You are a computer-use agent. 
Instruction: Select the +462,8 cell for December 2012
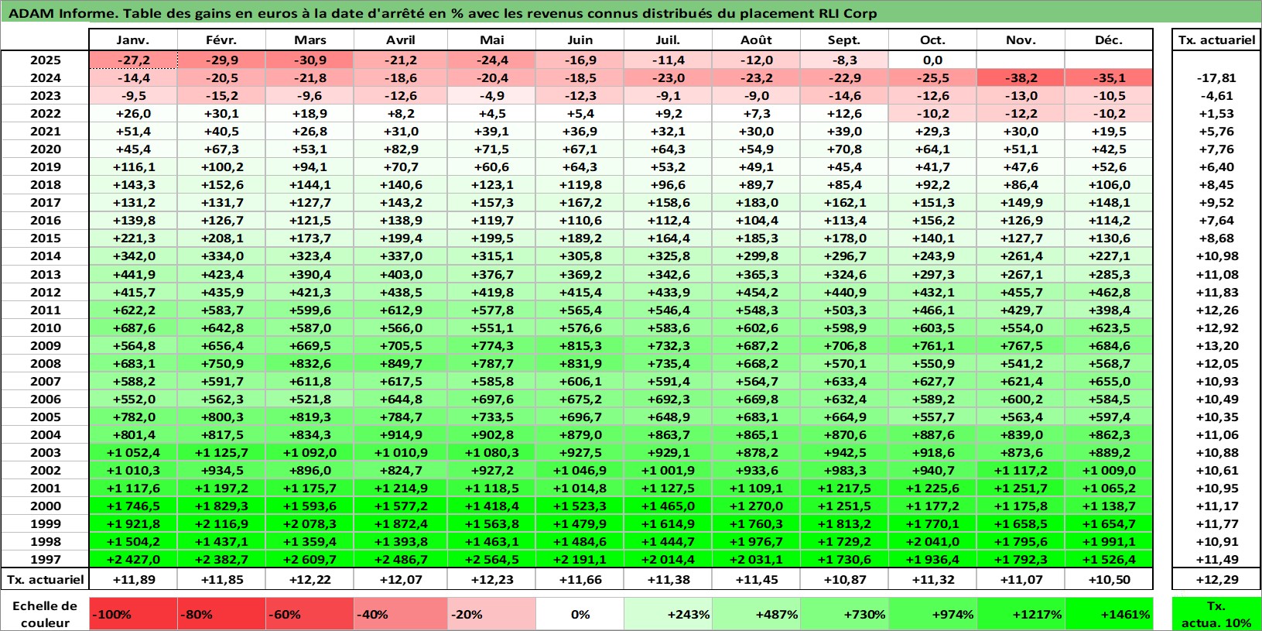[1109, 292]
